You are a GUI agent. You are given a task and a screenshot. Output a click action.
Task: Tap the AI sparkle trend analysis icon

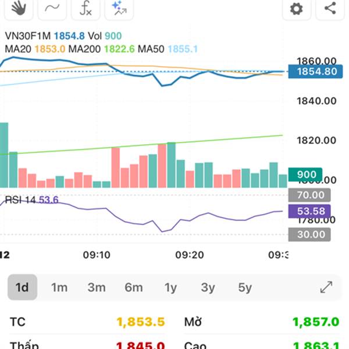point(119,9)
